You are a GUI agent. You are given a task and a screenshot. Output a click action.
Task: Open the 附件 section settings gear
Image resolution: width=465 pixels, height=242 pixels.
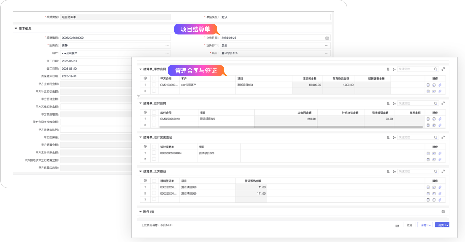(x=443, y=212)
